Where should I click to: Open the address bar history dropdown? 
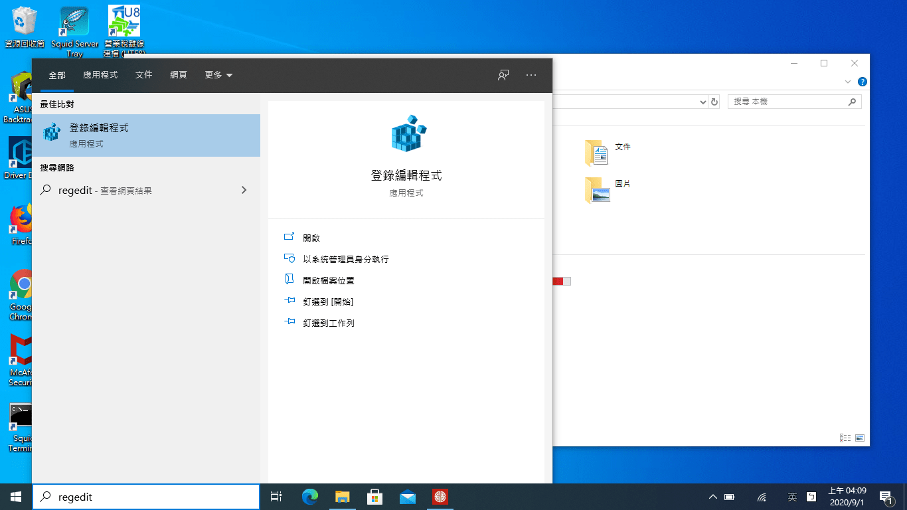[x=703, y=102]
